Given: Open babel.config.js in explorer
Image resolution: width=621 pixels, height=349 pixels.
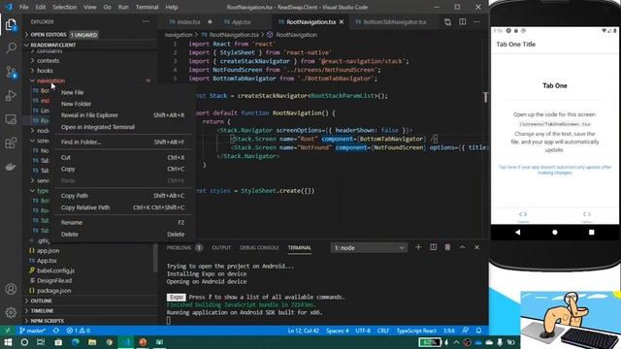Looking at the screenshot, I should (x=55, y=270).
